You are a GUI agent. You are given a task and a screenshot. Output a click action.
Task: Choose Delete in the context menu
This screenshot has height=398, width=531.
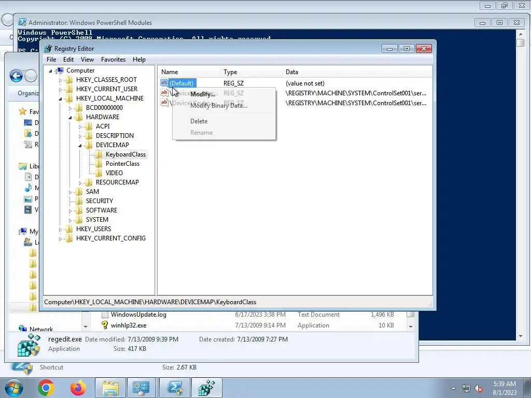coord(199,121)
